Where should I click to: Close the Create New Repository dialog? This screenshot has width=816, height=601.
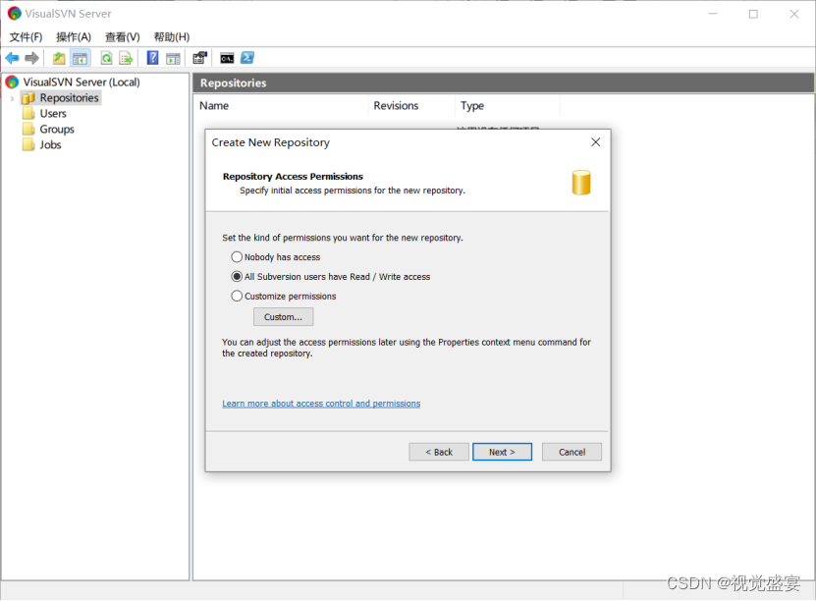(596, 142)
